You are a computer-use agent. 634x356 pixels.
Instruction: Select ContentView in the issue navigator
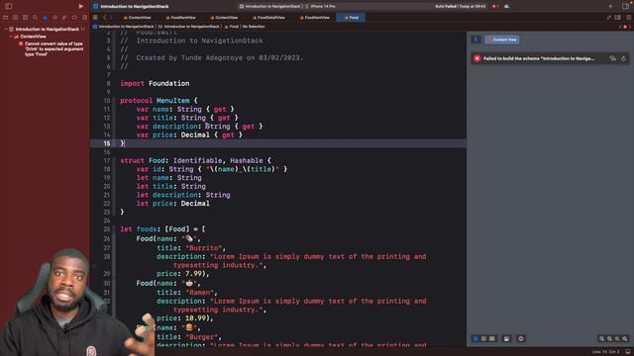[x=33, y=37]
